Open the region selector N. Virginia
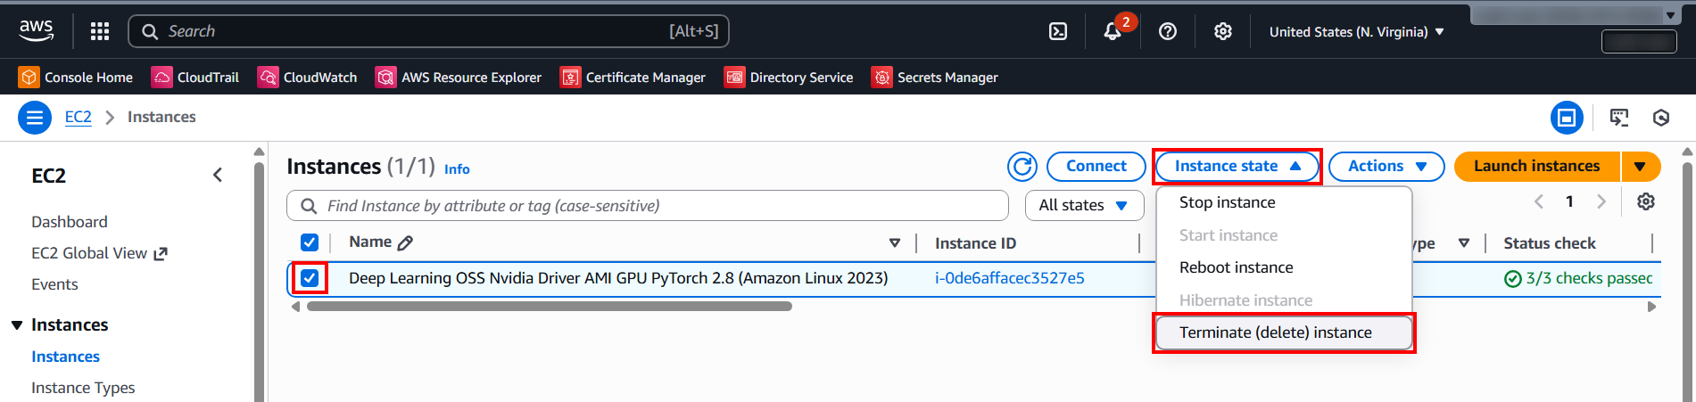1696x402 pixels. [1356, 32]
